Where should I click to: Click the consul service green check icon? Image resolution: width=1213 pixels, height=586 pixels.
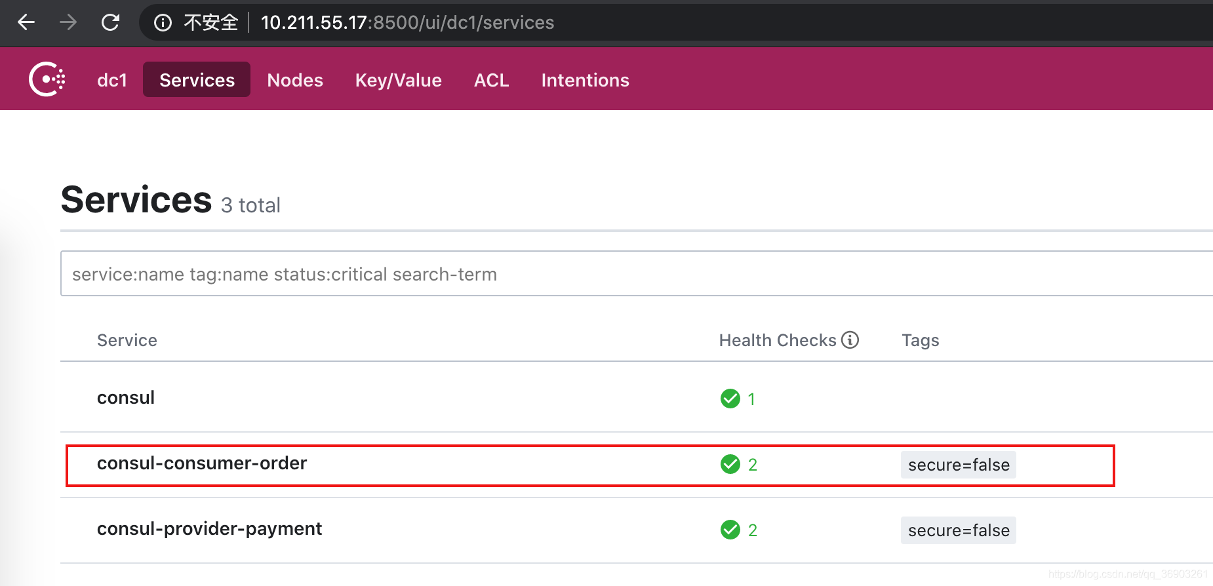coord(730,399)
